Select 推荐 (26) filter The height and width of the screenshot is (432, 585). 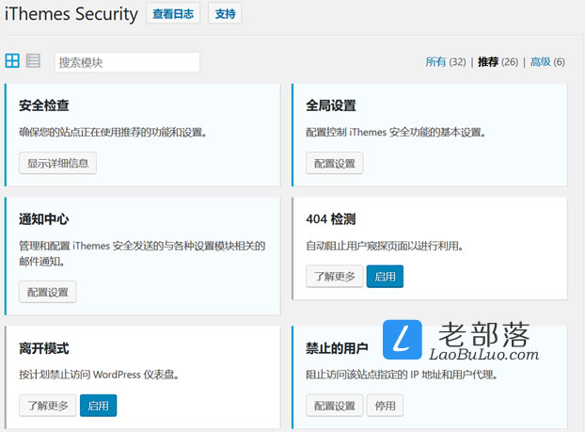[498, 61]
